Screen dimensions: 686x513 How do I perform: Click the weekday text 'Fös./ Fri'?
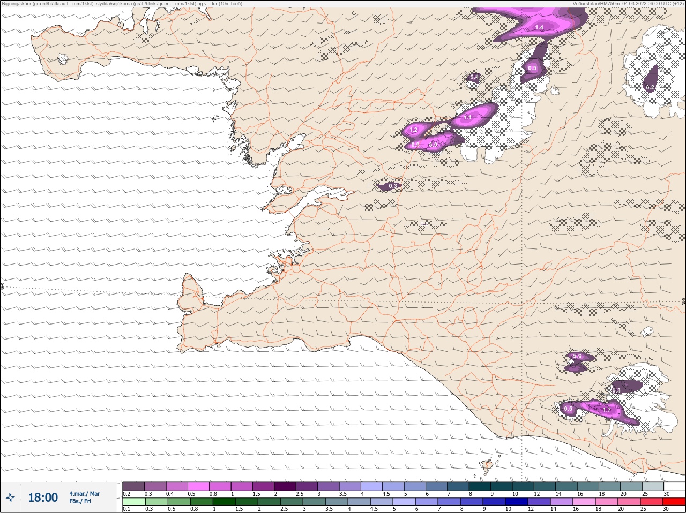[x=80, y=501]
